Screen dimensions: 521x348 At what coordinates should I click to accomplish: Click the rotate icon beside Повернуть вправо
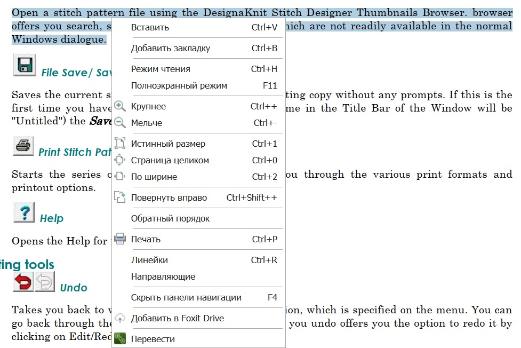click(x=120, y=197)
